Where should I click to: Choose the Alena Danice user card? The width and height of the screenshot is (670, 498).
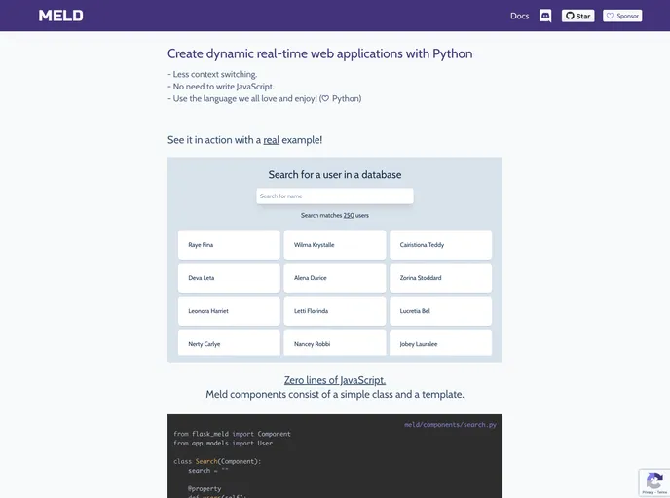tap(335, 278)
